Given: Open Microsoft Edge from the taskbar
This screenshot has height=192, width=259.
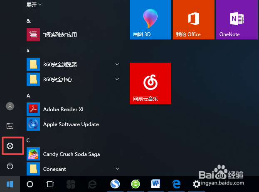Looking at the screenshot, I should coord(176,184).
